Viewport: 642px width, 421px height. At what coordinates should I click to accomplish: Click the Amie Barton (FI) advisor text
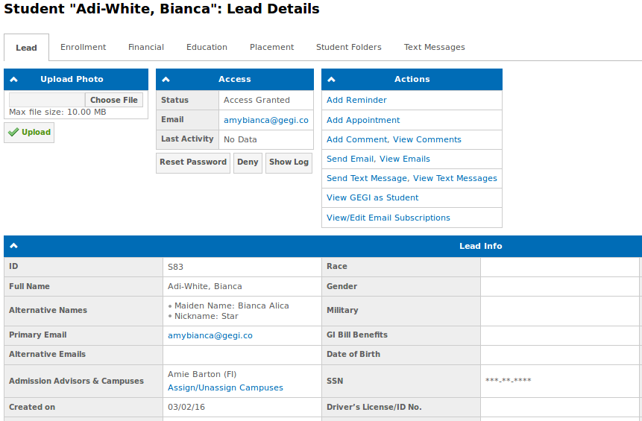(x=202, y=374)
